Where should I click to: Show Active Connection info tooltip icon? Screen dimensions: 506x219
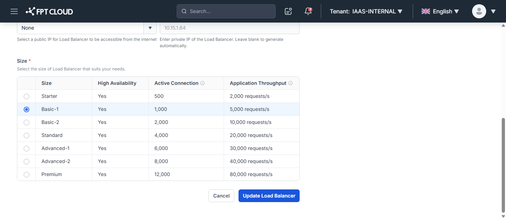point(202,83)
